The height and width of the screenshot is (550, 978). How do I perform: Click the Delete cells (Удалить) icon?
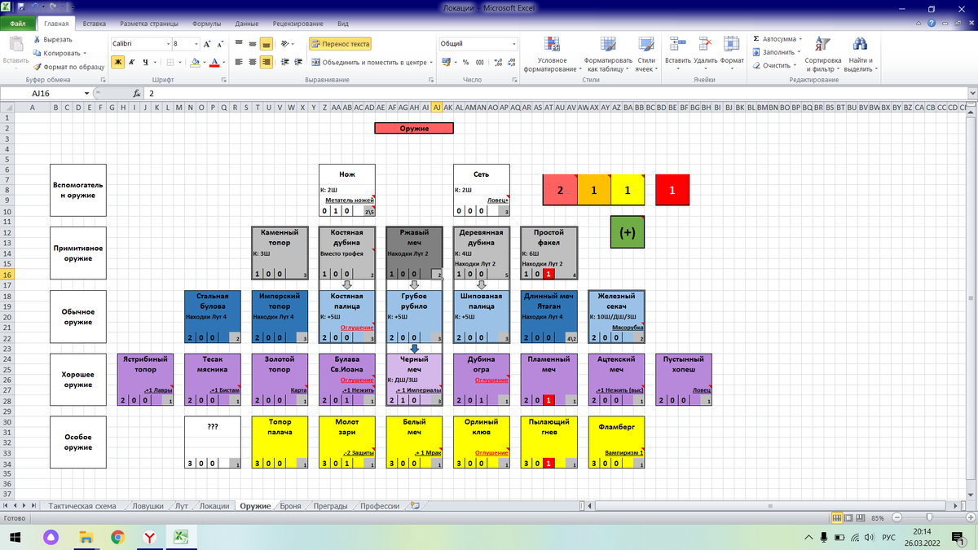click(705, 45)
